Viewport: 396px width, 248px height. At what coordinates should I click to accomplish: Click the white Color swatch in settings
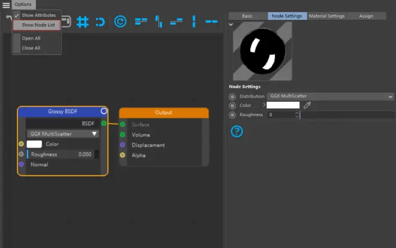click(x=283, y=105)
